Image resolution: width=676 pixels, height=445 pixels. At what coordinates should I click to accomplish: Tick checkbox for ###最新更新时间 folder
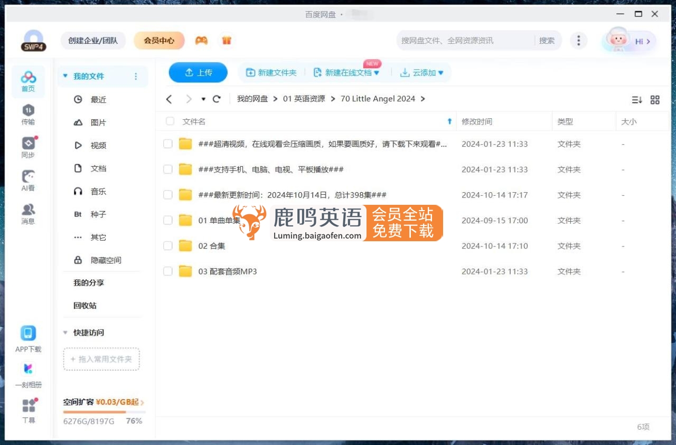[x=168, y=195]
